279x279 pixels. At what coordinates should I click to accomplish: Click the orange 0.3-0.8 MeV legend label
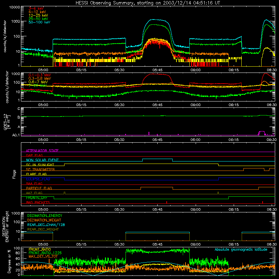(40, 78)
